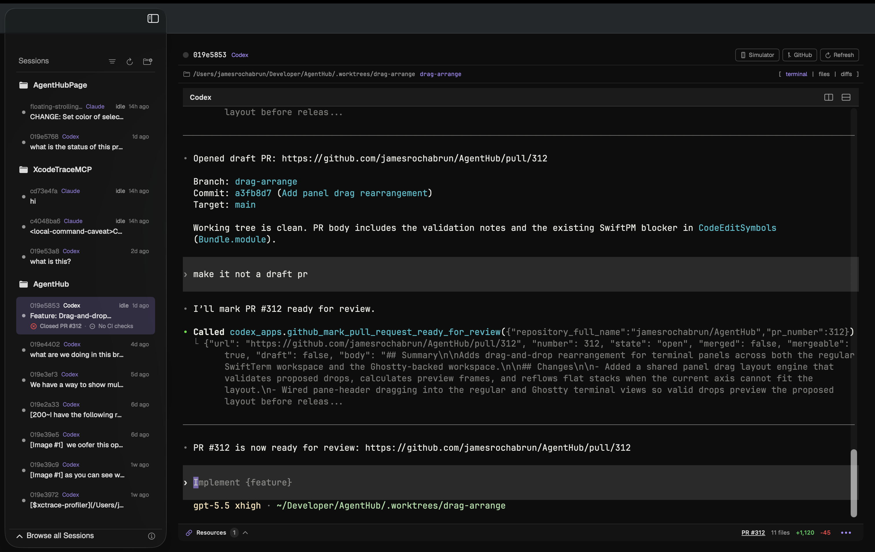Click the CodeEditSymbols reference
This screenshot has width=875, height=552.
737,228
